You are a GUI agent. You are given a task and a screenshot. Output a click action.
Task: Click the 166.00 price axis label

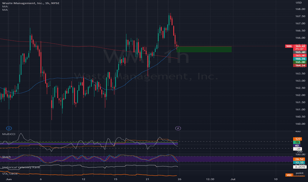(x=300, y=38)
